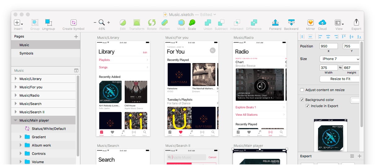This screenshot has width=375, height=165.
Task: Click the X position field
Action: click(328, 46)
